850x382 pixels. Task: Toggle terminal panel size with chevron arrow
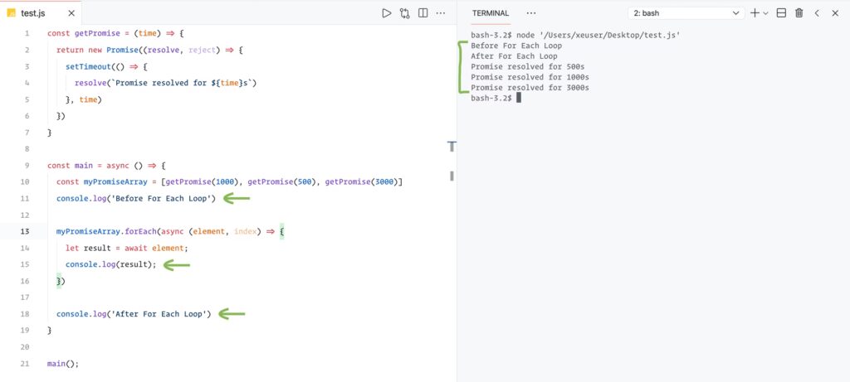click(x=817, y=13)
